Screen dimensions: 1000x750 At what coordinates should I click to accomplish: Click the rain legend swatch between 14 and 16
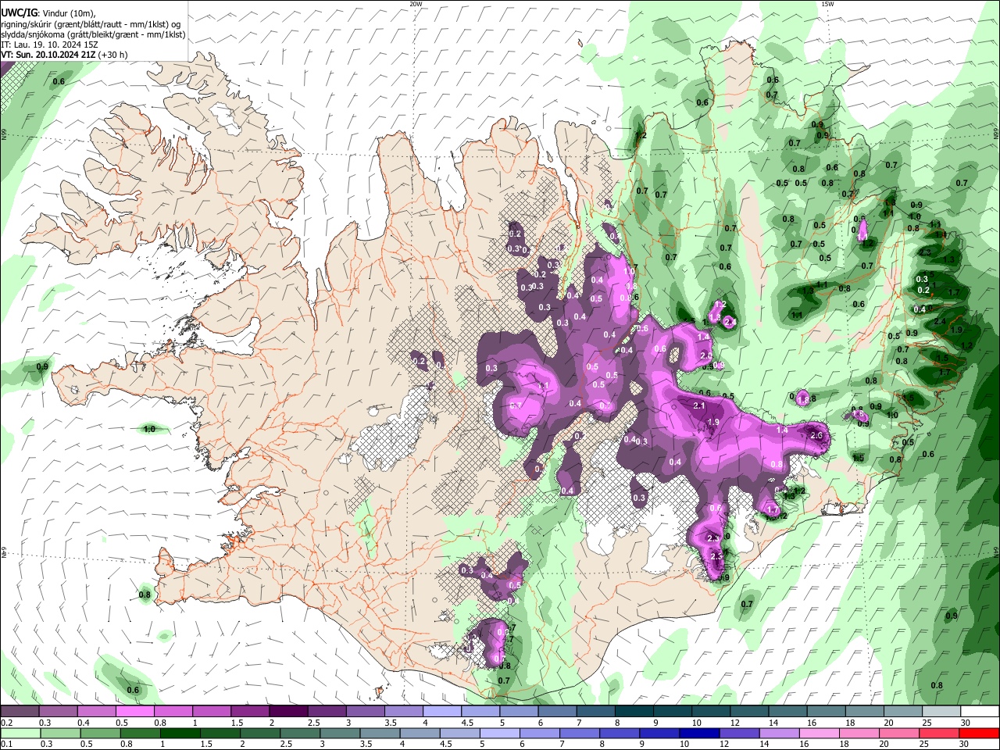point(780,733)
